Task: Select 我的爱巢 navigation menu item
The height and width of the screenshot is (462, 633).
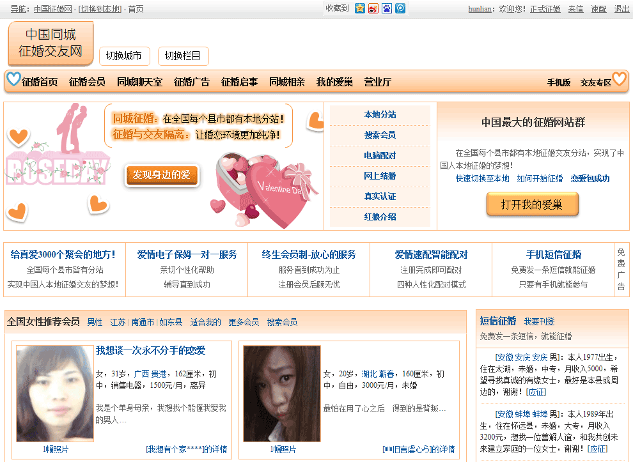Action: (334, 82)
